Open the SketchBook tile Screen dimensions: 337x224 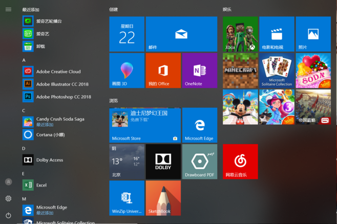[163, 198]
